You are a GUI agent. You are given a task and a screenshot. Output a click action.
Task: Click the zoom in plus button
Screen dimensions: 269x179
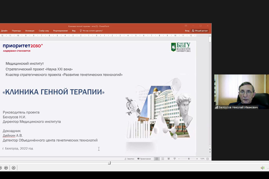point(197,159)
